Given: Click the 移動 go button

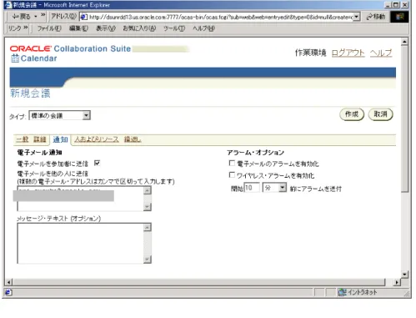Looking at the screenshot, I should (x=376, y=17).
